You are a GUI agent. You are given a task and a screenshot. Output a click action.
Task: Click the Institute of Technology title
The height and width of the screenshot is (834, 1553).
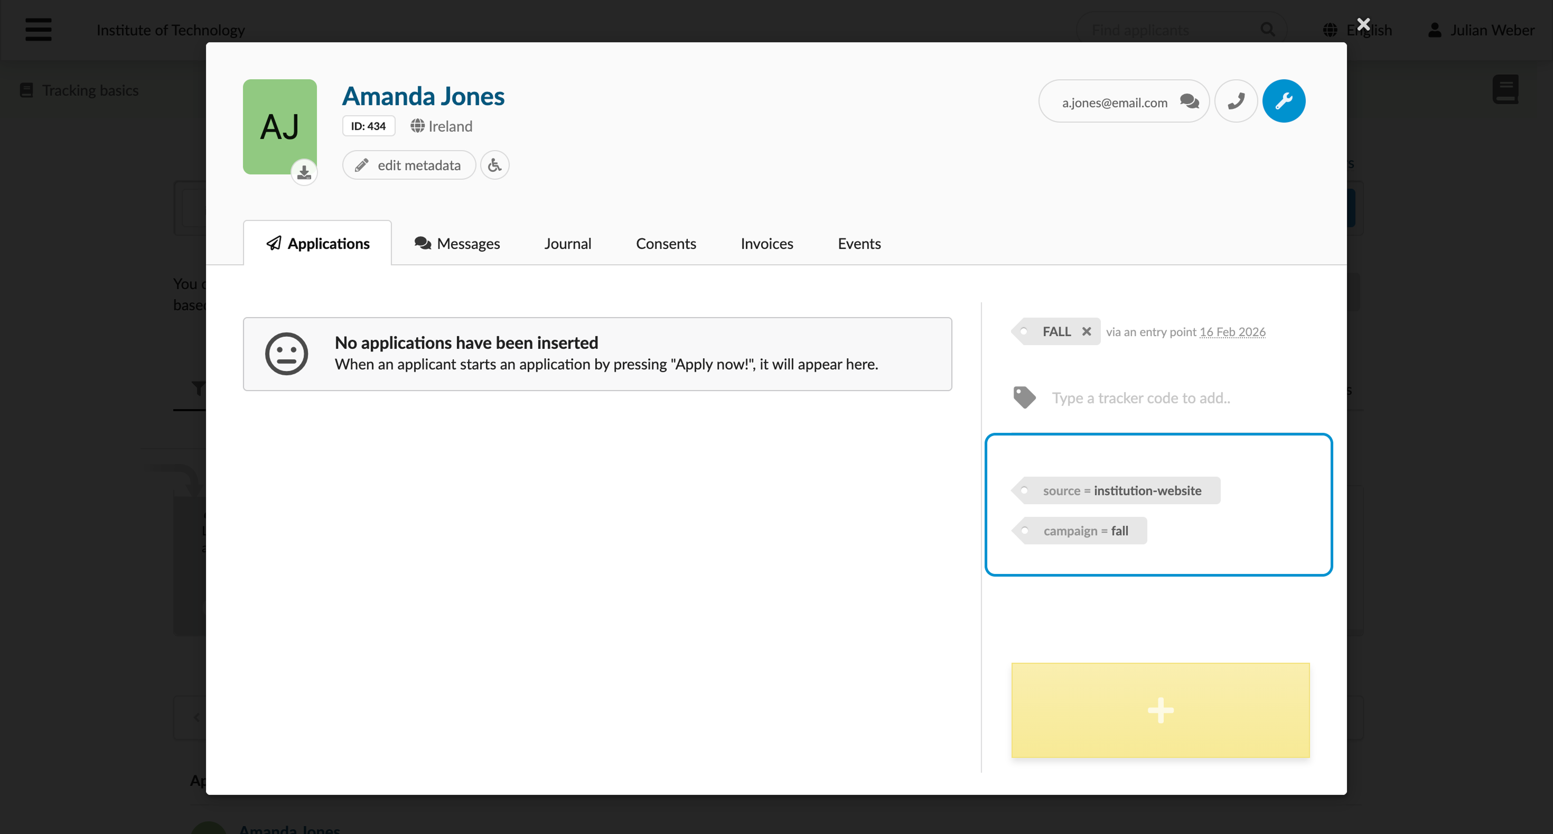coord(171,30)
